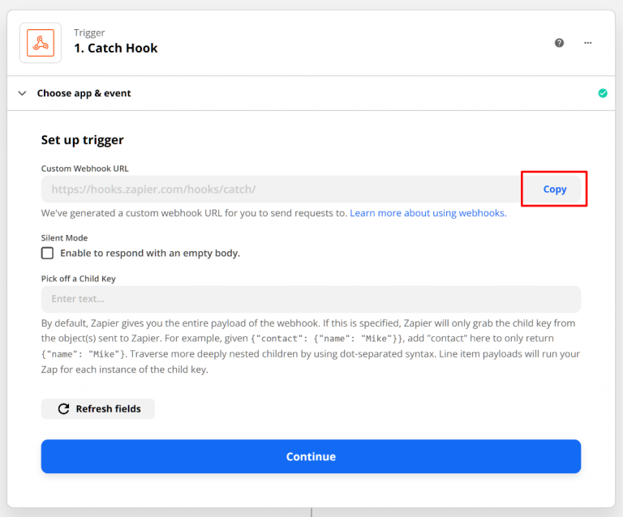Copy the custom webhook URL
Screen dimensions: 623x517
pos(555,189)
